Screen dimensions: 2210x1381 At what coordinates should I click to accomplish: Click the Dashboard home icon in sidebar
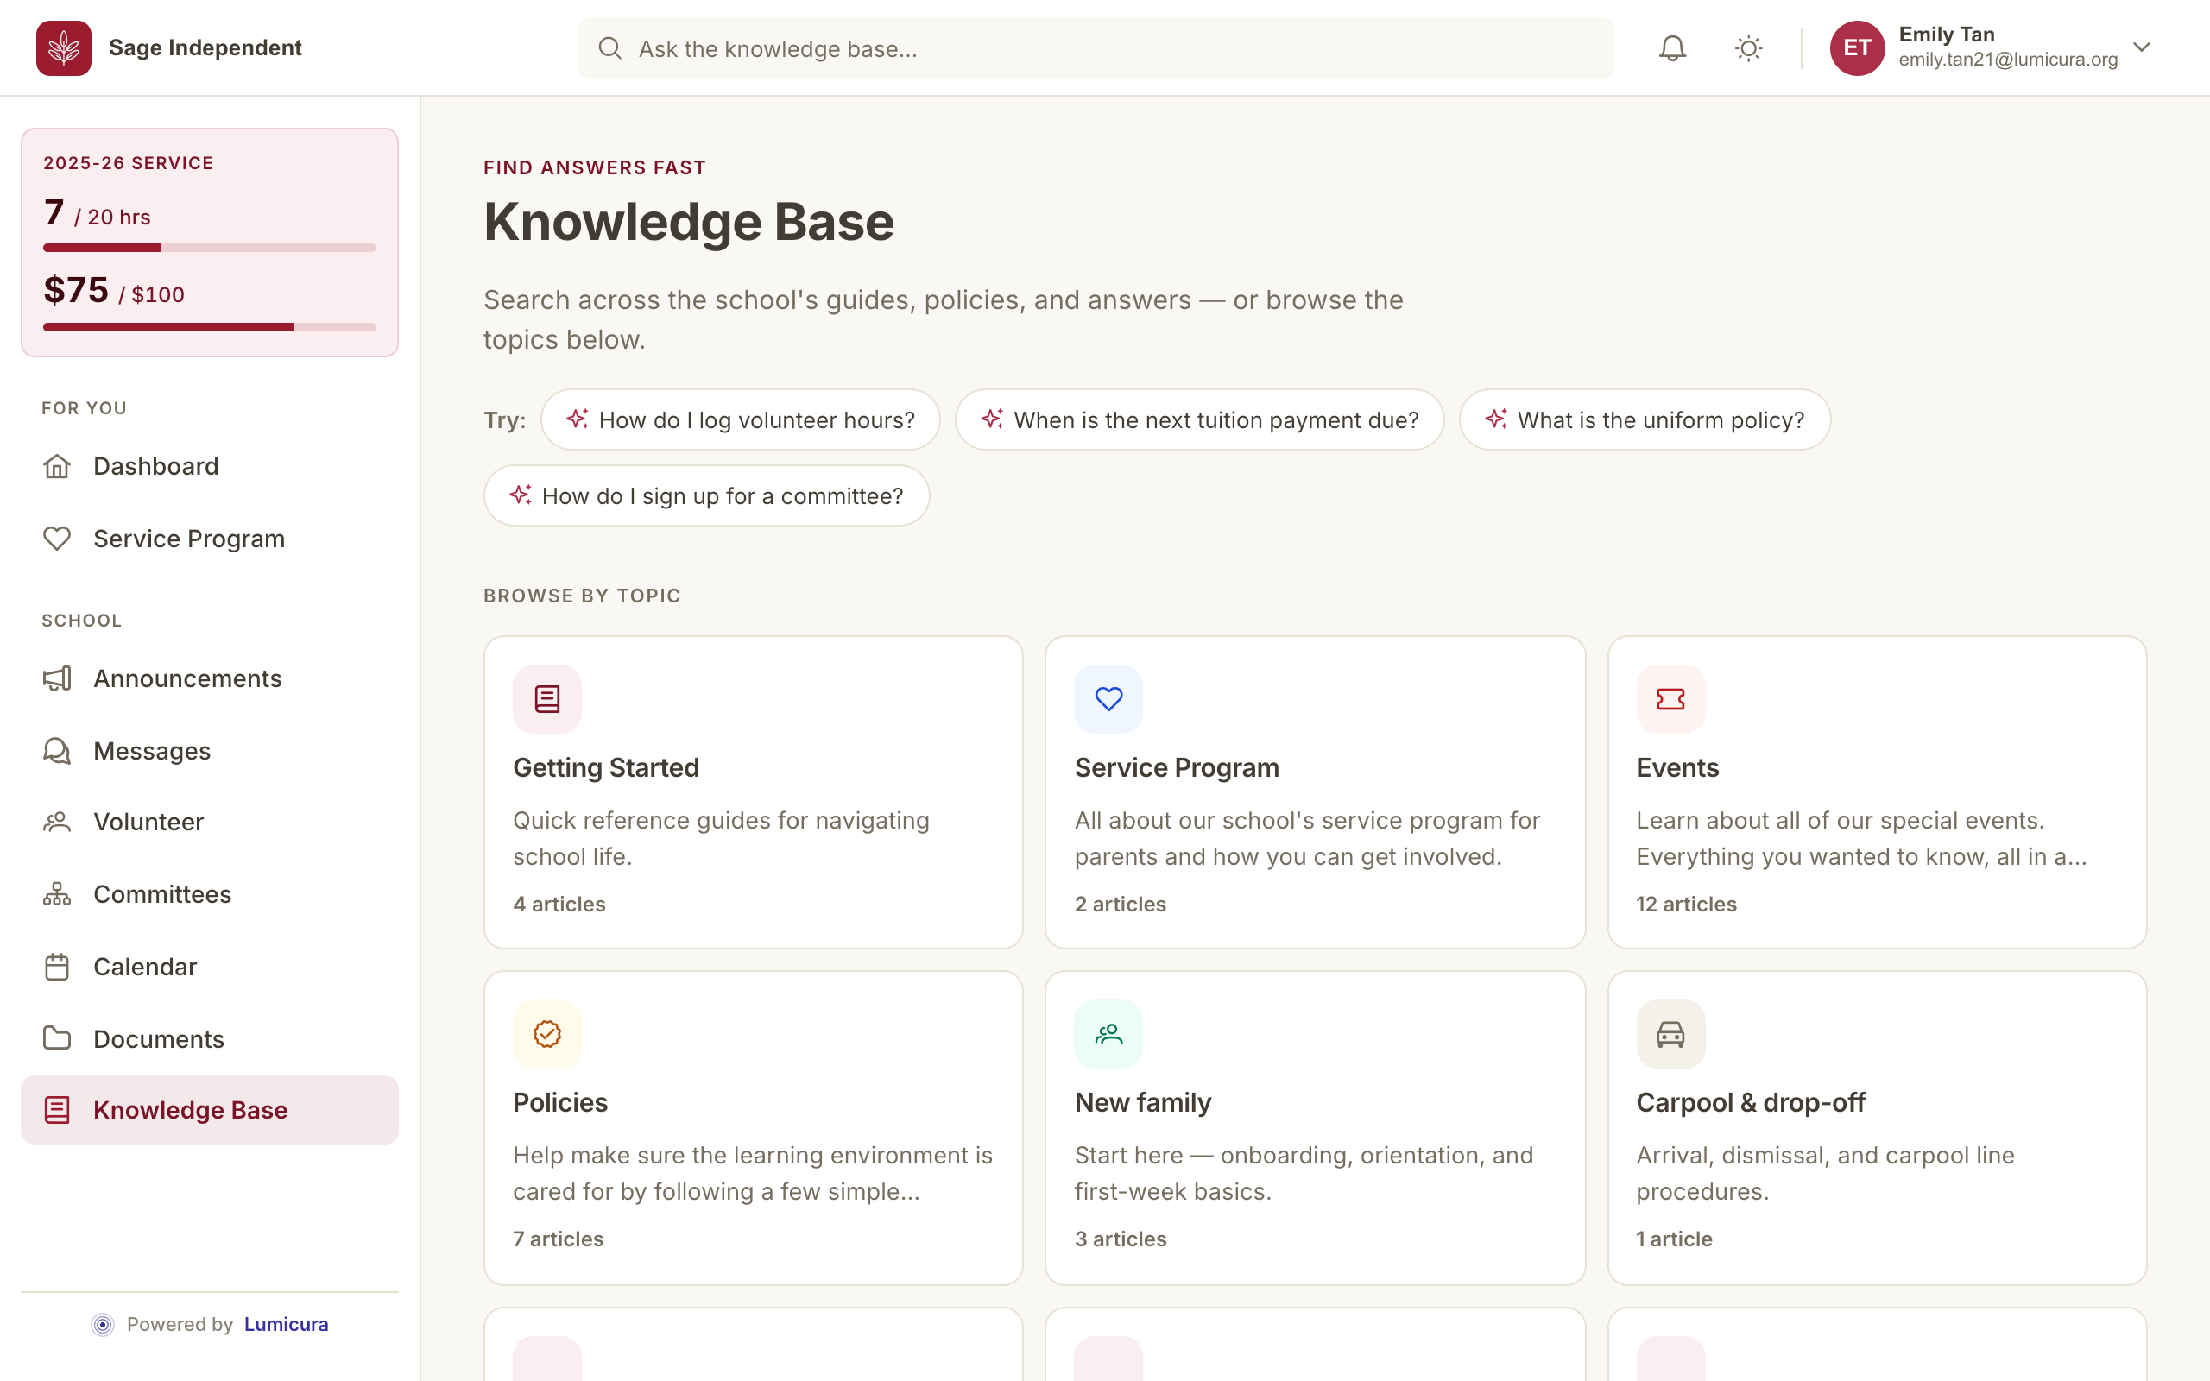(x=57, y=467)
